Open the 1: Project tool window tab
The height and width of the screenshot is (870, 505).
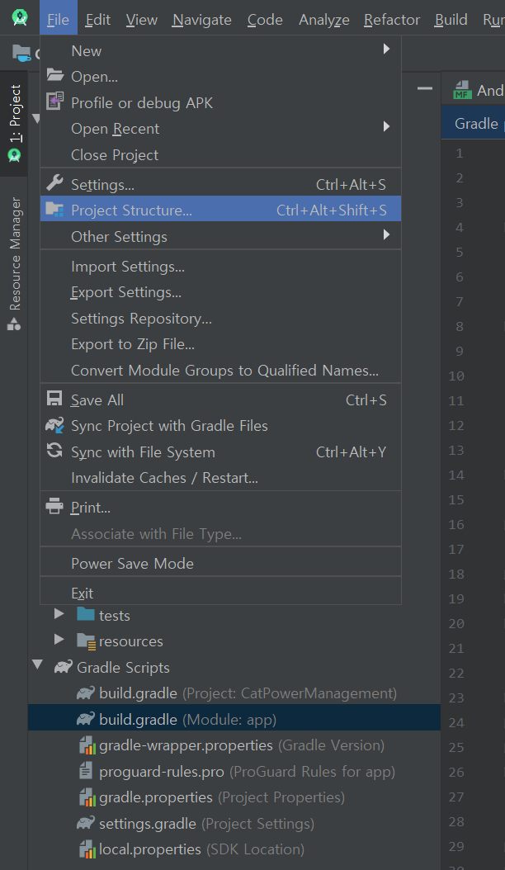[15, 122]
